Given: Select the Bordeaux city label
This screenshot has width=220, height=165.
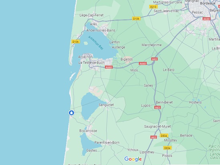Looking at the screenshot, I should [x=208, y=3].
